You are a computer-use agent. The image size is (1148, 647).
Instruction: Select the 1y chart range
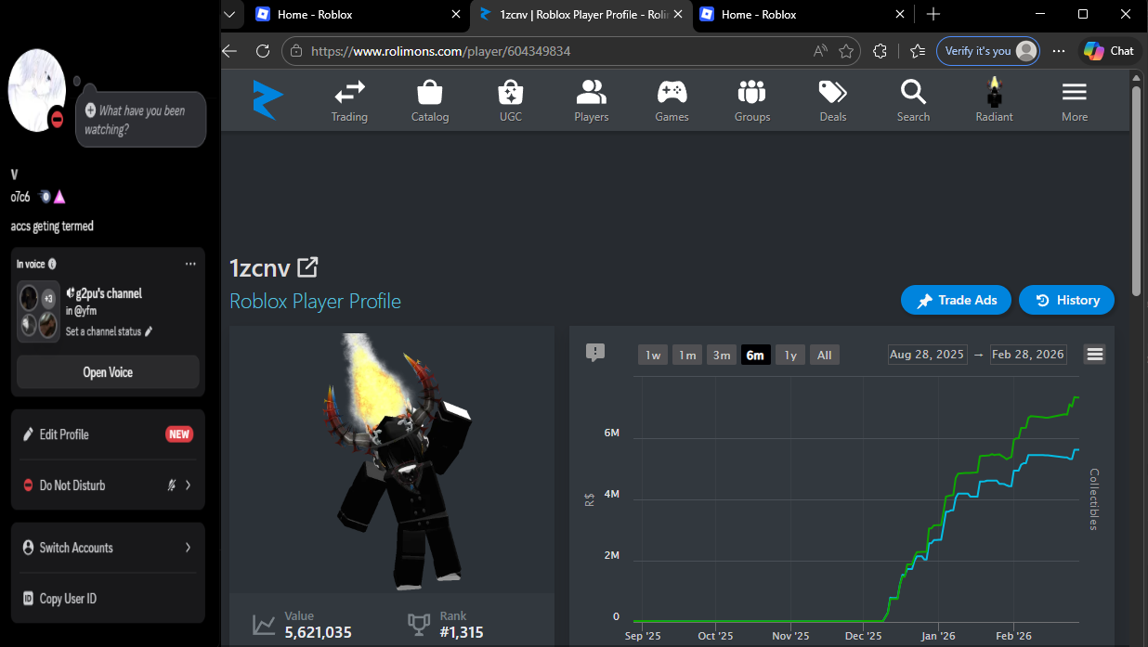pos(789,355)
